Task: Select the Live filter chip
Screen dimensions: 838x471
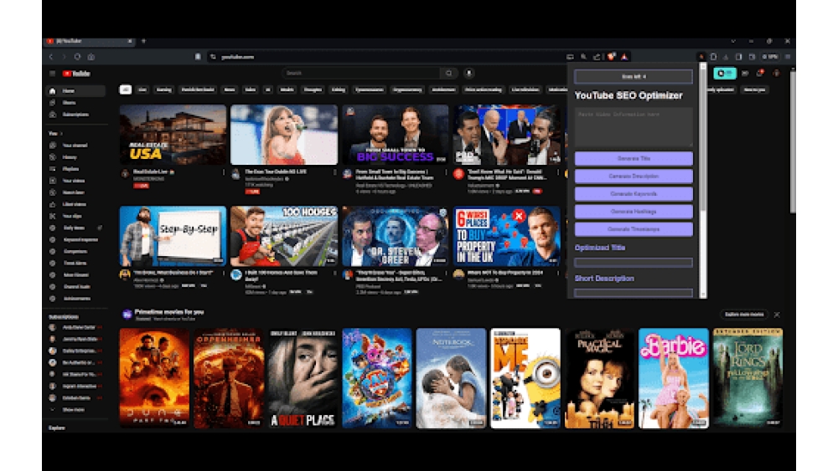Action: pyautogui.click(x=142, y=90)
